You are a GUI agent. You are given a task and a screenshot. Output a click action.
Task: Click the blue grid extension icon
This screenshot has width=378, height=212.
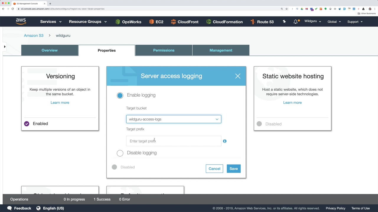354,9
